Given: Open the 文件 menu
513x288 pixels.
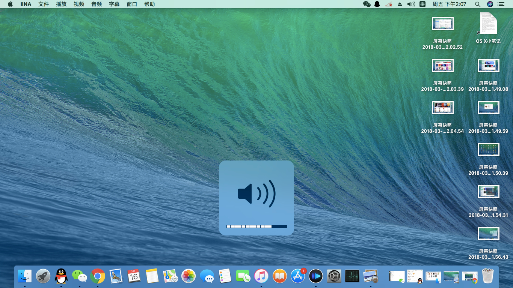Looking at the screenshot, I should [x=44, y=4].
